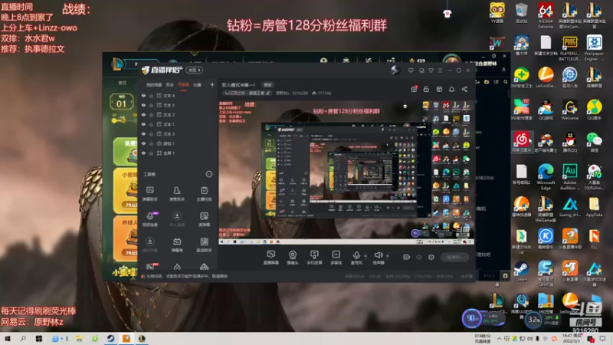Open the download tool in the third toolbox row
The image size is (613, 345).
point(149,245)
